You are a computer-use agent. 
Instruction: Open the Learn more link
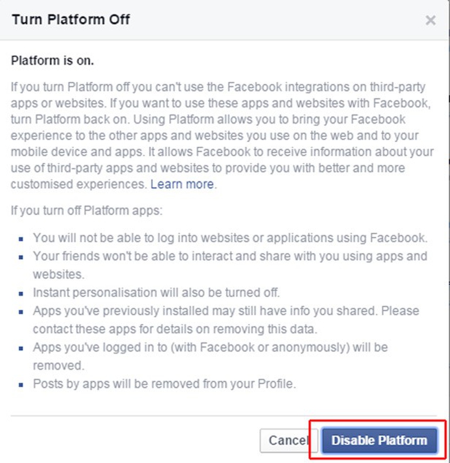182,184
